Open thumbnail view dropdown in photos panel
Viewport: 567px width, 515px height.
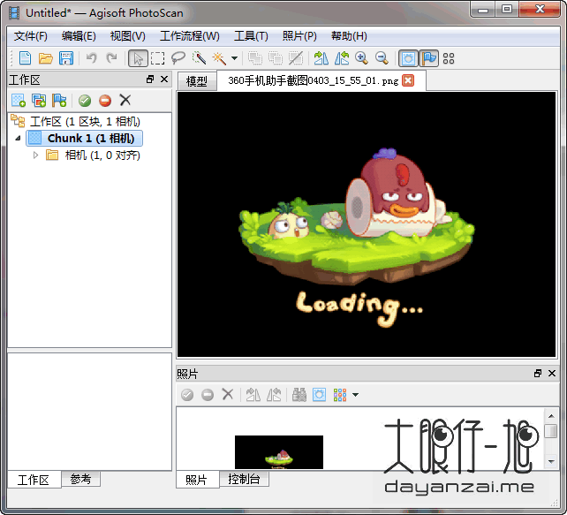click(355, 395)
